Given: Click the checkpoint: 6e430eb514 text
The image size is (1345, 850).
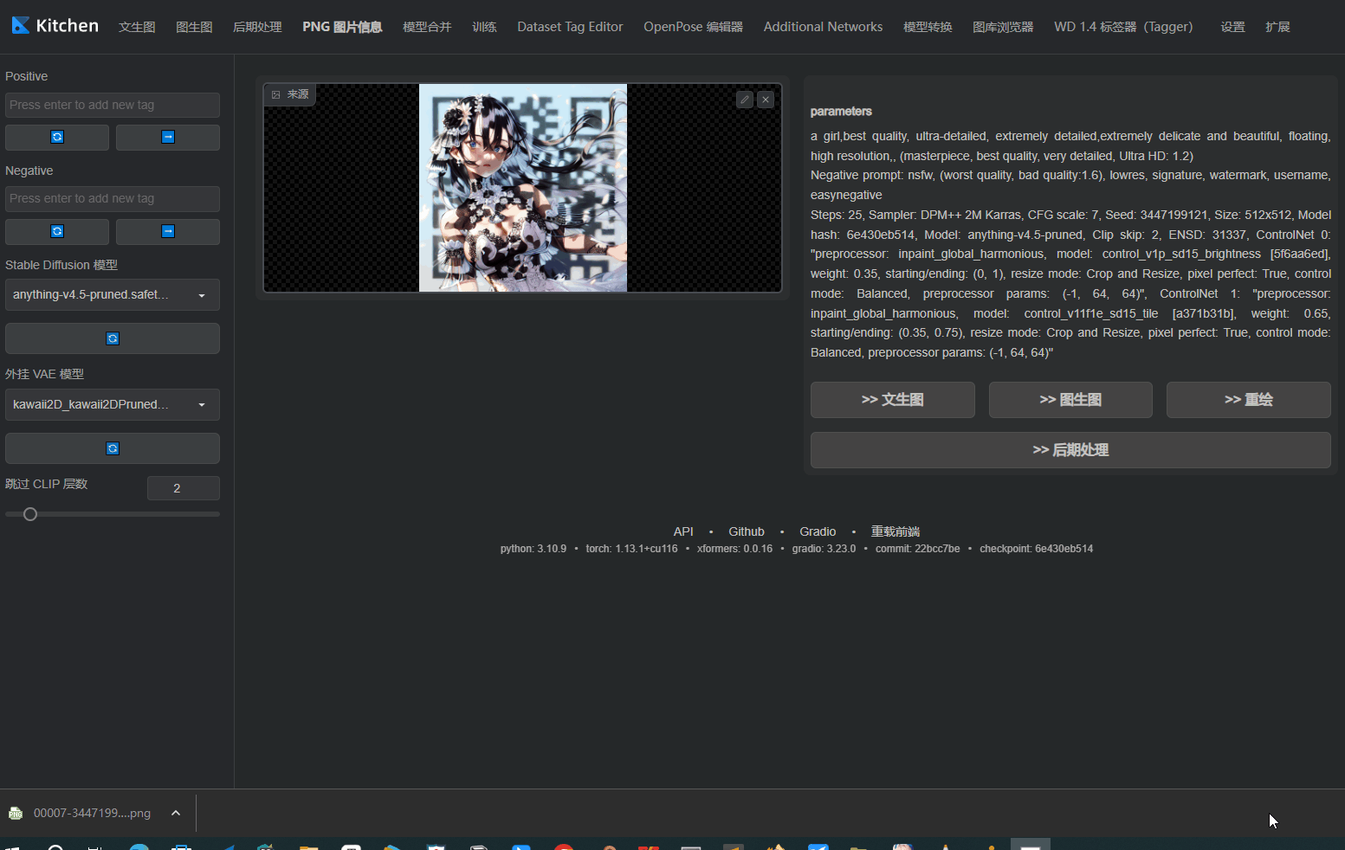Looking at the screenshot, I should (1037, 549).
